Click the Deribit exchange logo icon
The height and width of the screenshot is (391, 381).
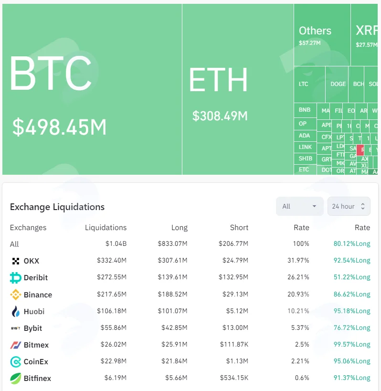(15, 277)
